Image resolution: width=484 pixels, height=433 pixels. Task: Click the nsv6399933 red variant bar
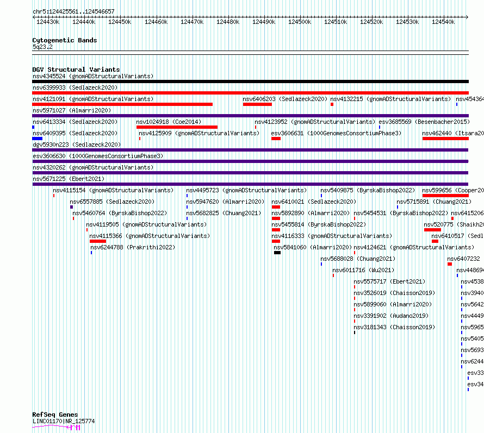tap(250, 93)
